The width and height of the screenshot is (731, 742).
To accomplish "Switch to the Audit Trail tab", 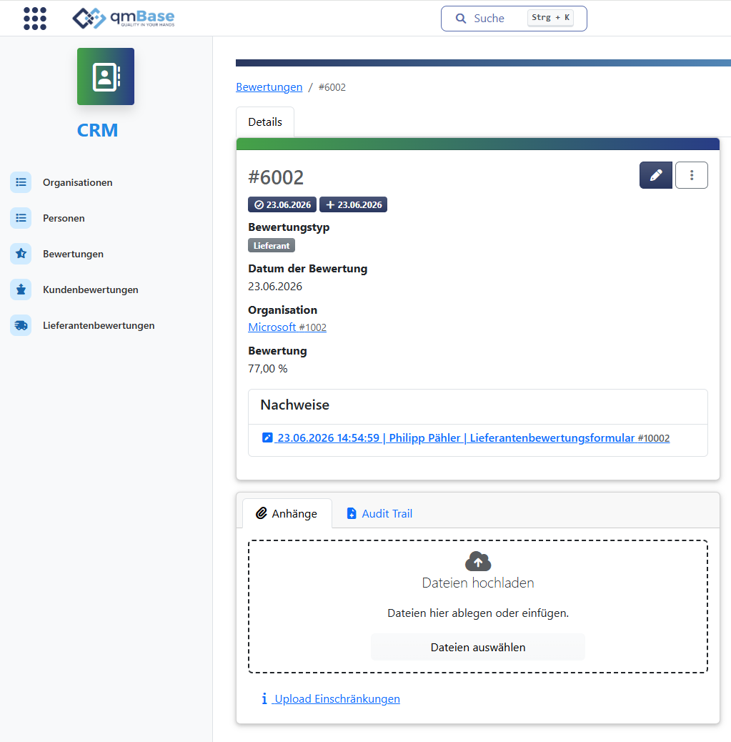I will pos(379,513).
